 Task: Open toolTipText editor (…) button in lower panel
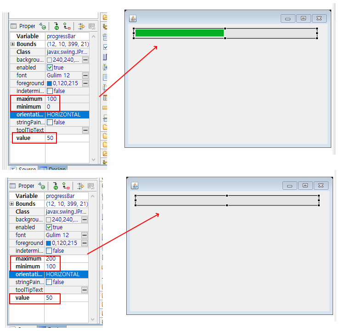click(85, 290)
